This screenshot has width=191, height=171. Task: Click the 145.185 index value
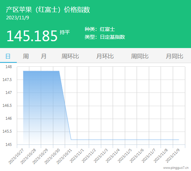32,36
